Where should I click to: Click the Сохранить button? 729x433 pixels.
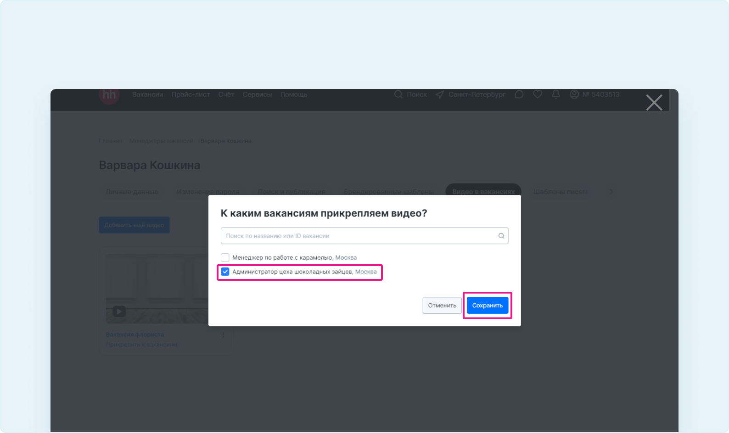[x=488, y=305]
